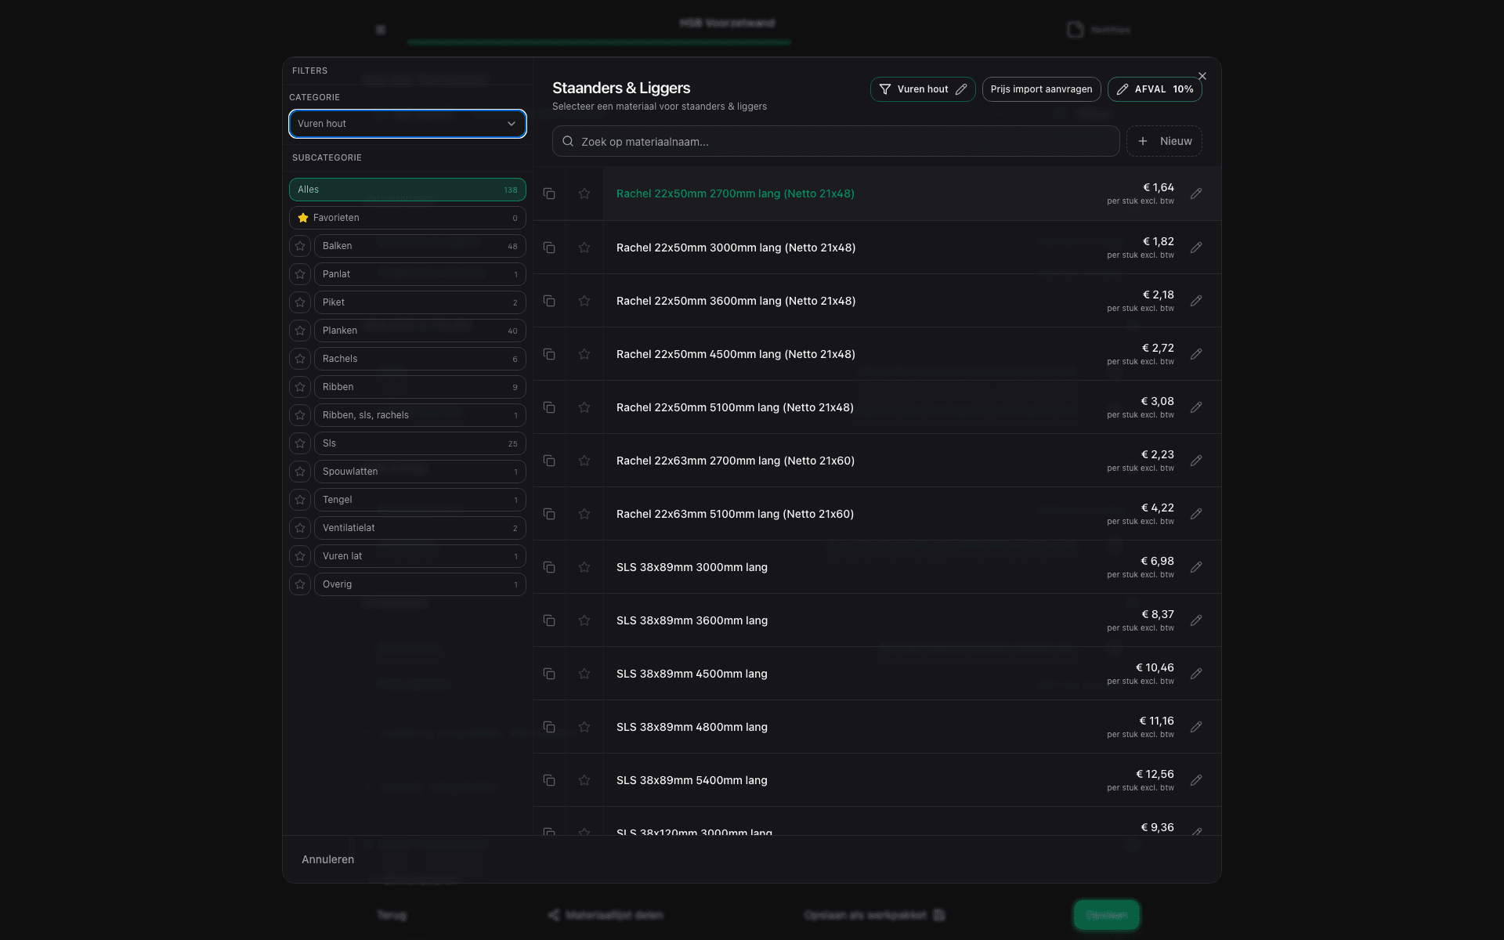Viewport: 1504px width, 940px height.
Task: Click the green progress bar at the top
Action: coord(599,42)
